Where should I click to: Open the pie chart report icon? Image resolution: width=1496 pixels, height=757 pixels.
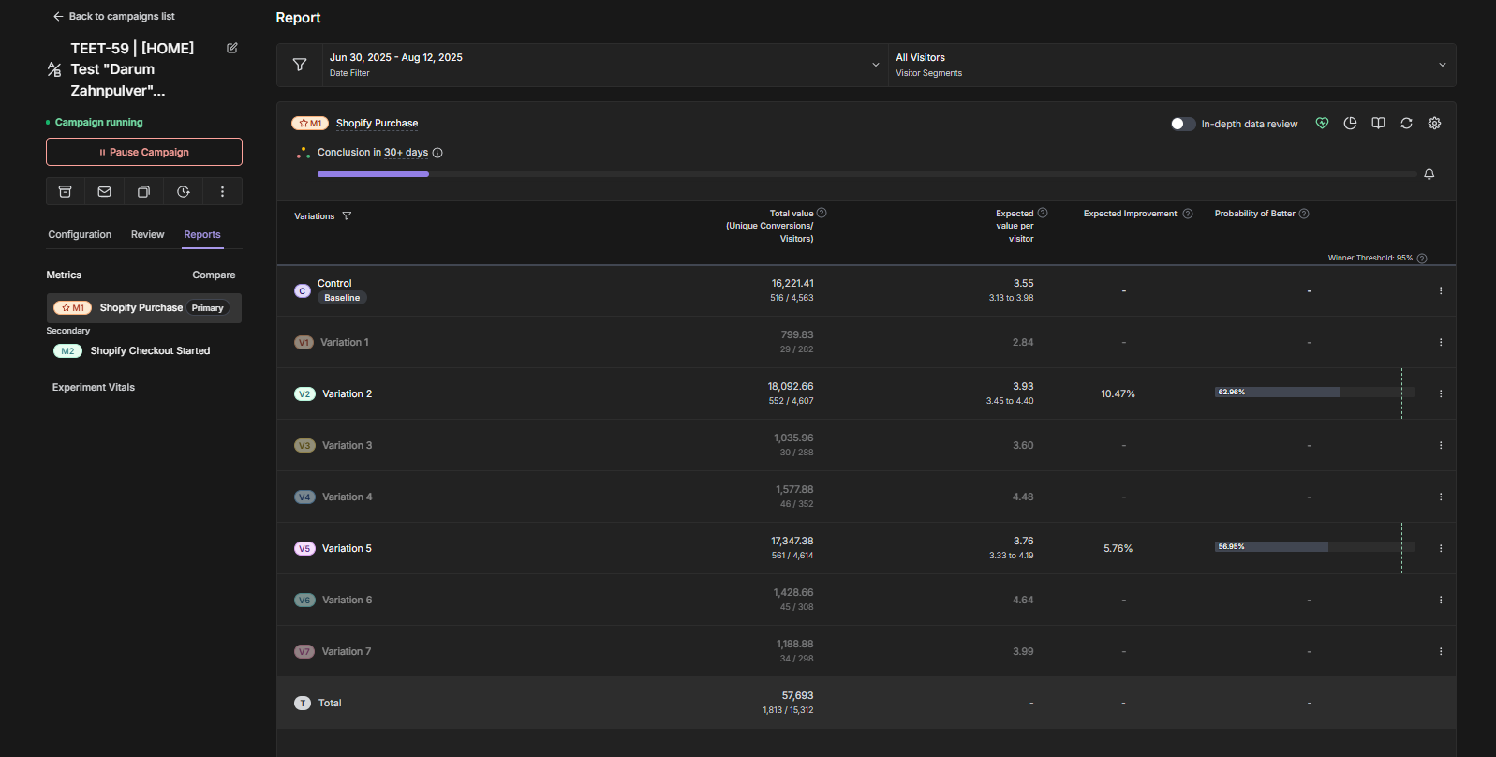tap(1350, 124)
